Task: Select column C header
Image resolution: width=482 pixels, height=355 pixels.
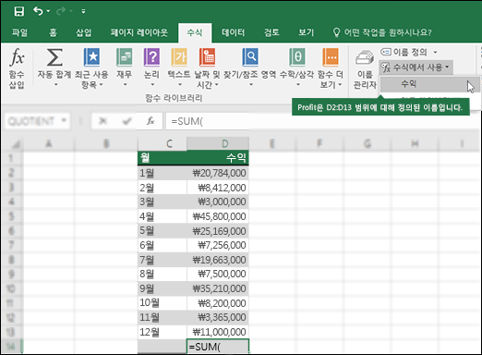Action: click(163, 143)
